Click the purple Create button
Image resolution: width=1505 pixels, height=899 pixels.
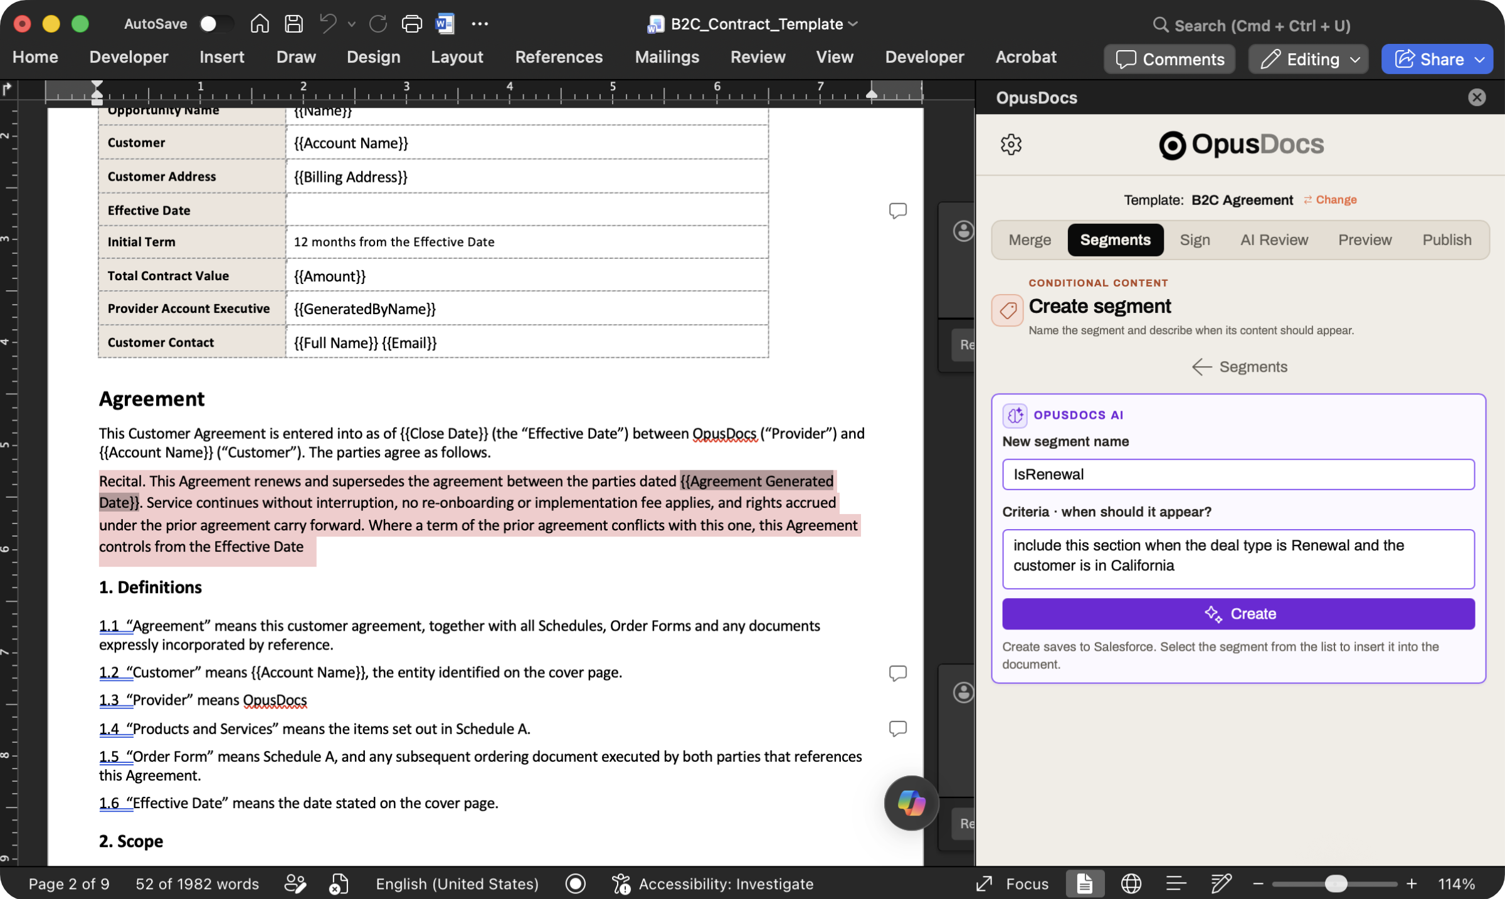coord(1238,614)
